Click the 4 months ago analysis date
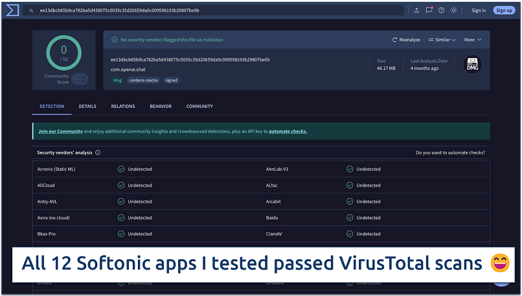The width and height of the screenshot is (522, 296). point(424,68)
